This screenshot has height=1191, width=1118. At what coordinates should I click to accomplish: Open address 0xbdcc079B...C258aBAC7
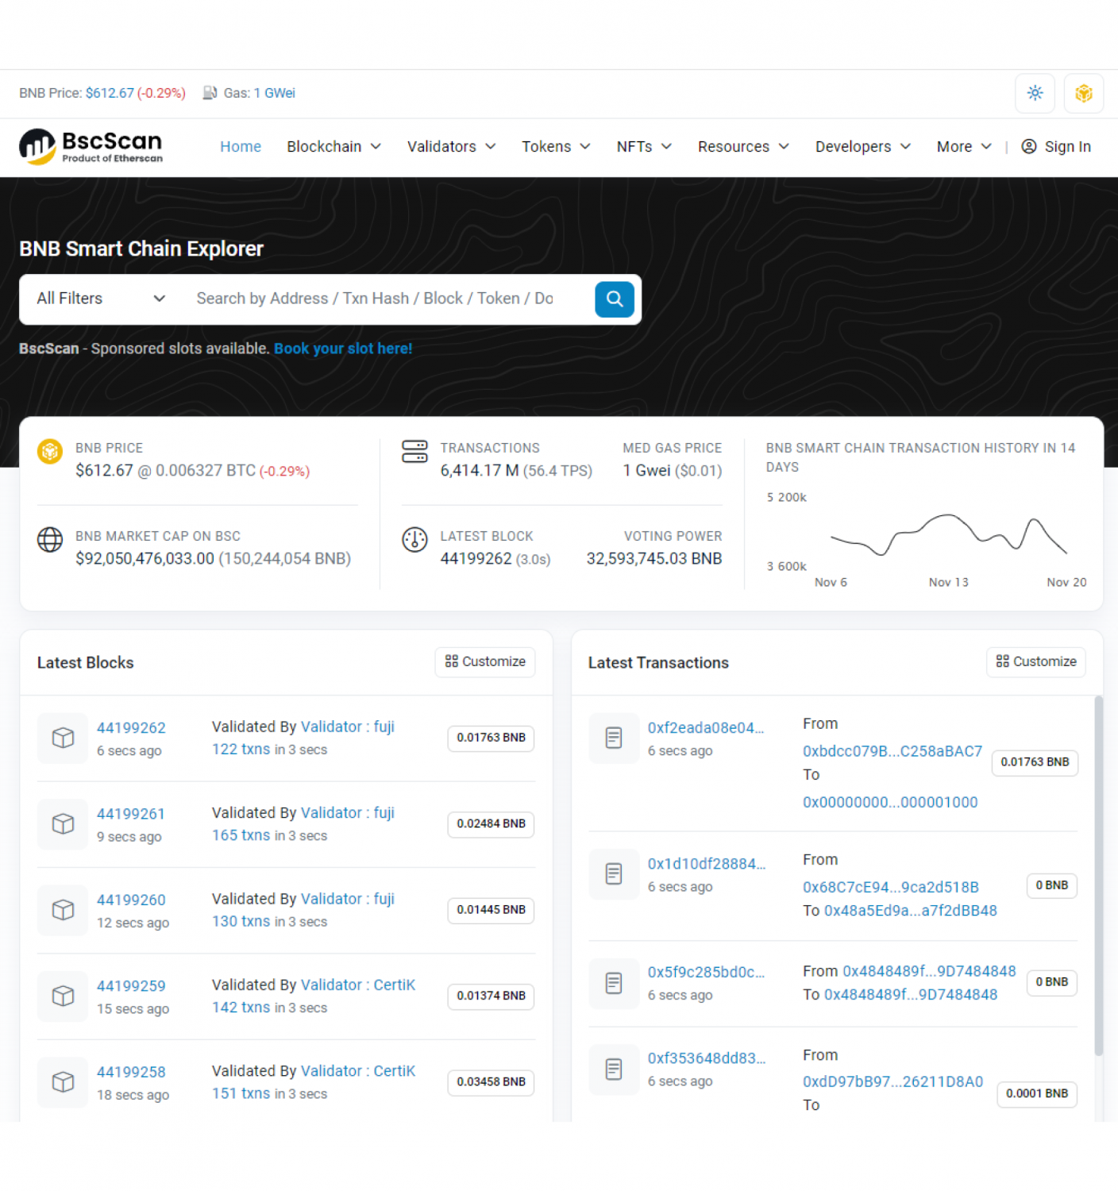pyautogui.click(x=892, y=751)
